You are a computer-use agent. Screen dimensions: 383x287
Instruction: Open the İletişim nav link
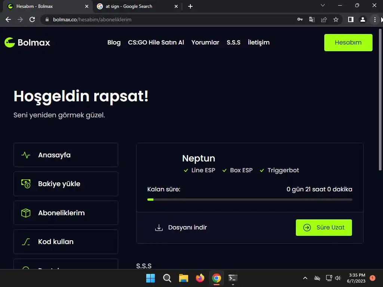pos(259,43)
